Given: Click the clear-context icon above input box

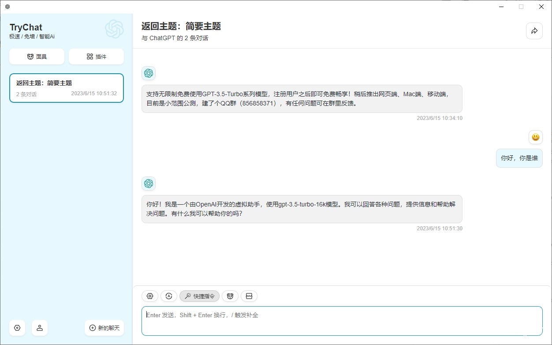Looking at the screenshot, I should [249, 296].
